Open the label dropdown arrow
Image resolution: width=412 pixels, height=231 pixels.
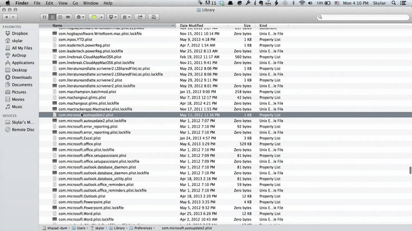pyautogui.click(x=101, y=17)
